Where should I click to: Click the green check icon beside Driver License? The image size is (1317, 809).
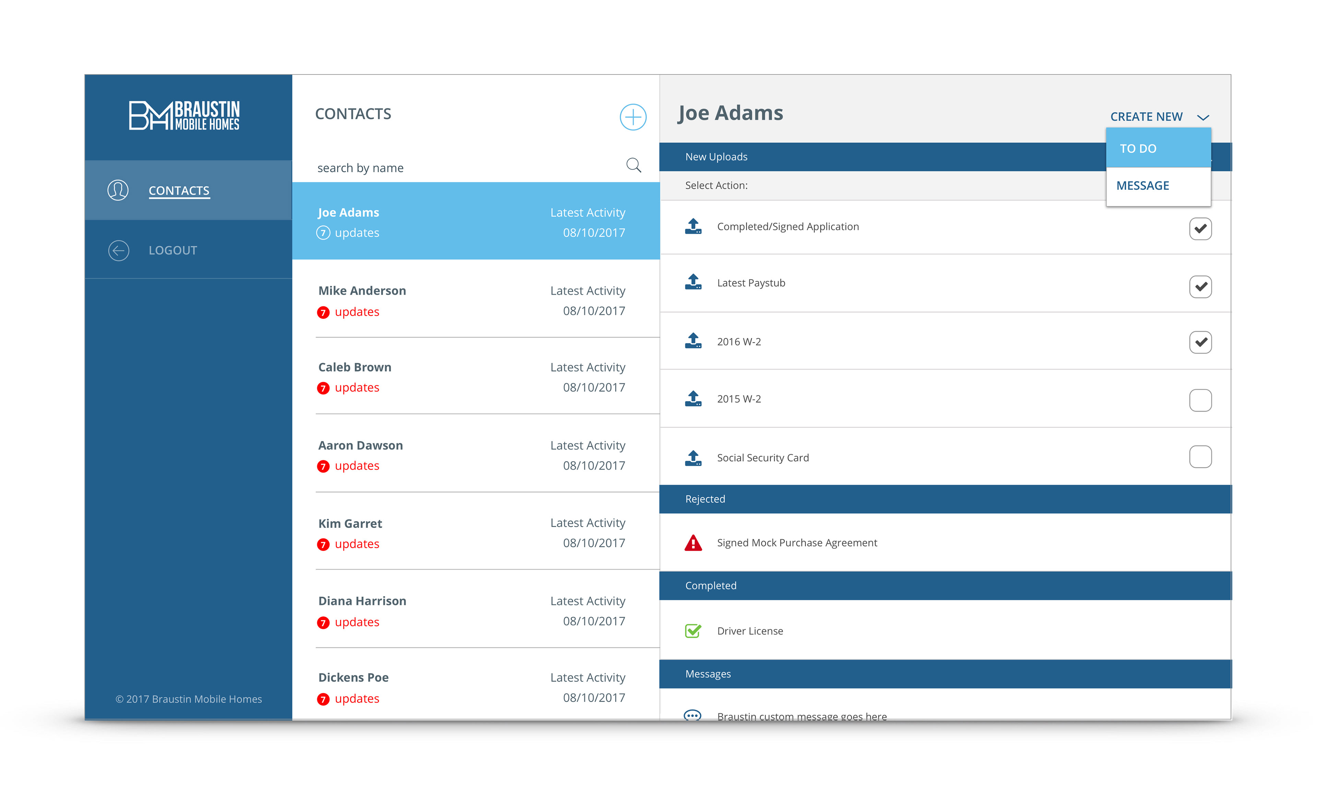pyautogui.click(x=693, y=631)
